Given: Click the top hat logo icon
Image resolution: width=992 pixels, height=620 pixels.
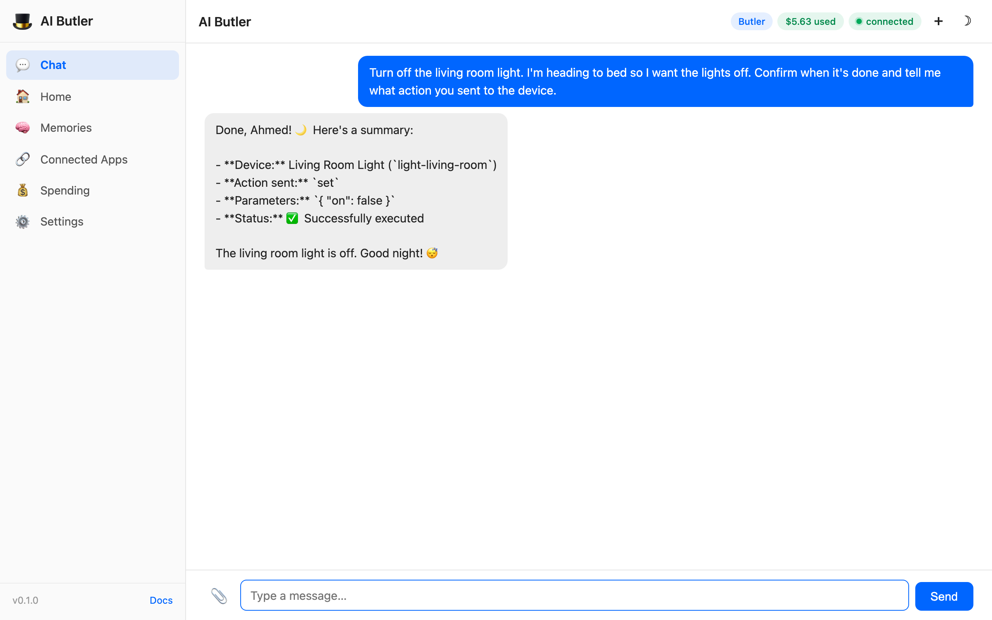Looking at the screenshot, I should 22,21.
